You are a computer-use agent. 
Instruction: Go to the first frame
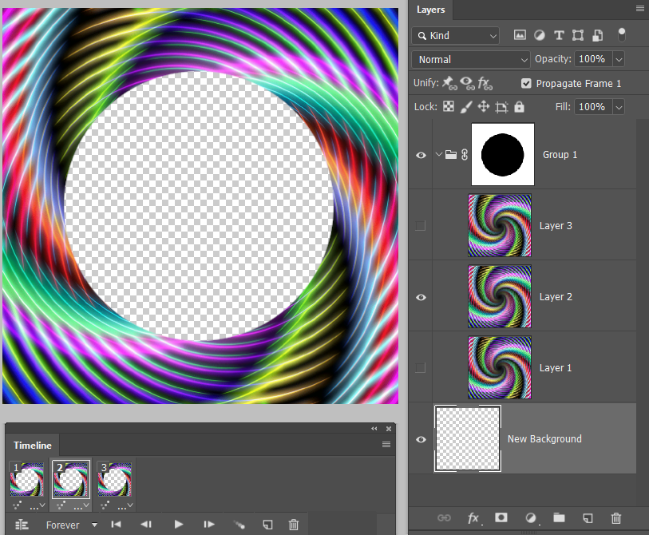point(117,525)
